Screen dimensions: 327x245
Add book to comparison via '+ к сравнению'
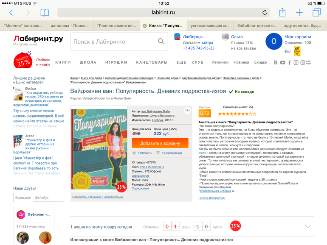click(x=172, y=153)
